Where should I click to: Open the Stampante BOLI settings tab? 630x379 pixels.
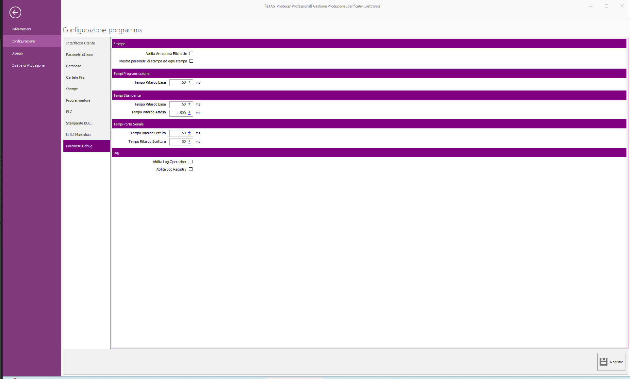[x=87, y=123]
